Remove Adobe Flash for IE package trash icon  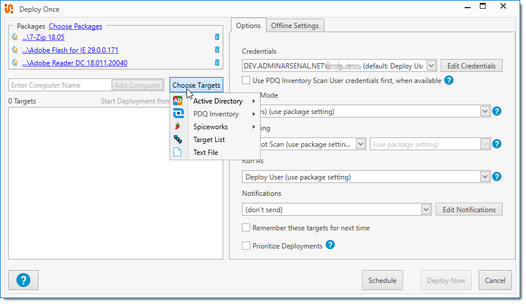point(217,50)
